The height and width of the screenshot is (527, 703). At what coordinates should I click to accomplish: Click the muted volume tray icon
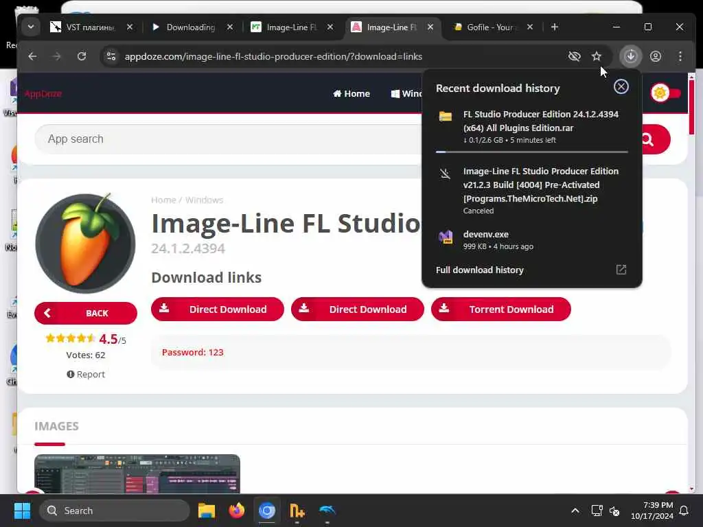[x=614, y=511]
